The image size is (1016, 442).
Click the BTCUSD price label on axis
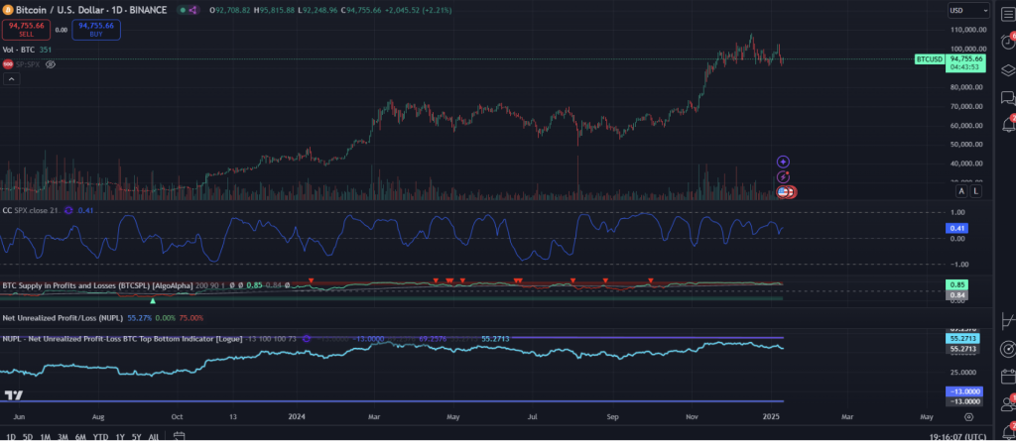pyautogui.click(x=929, y=59)
